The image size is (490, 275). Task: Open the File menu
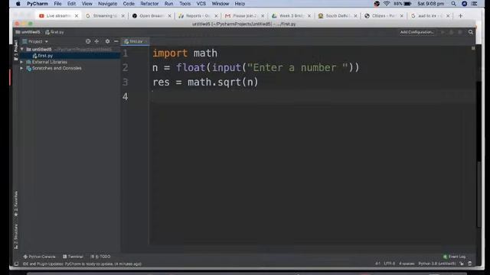(57, 4)
